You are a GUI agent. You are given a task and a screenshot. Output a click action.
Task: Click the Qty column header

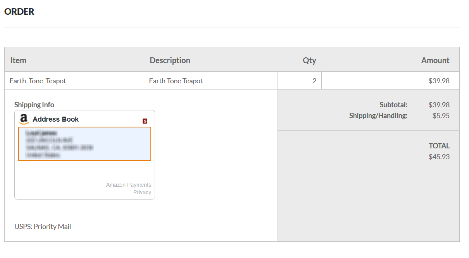(309, 60)
